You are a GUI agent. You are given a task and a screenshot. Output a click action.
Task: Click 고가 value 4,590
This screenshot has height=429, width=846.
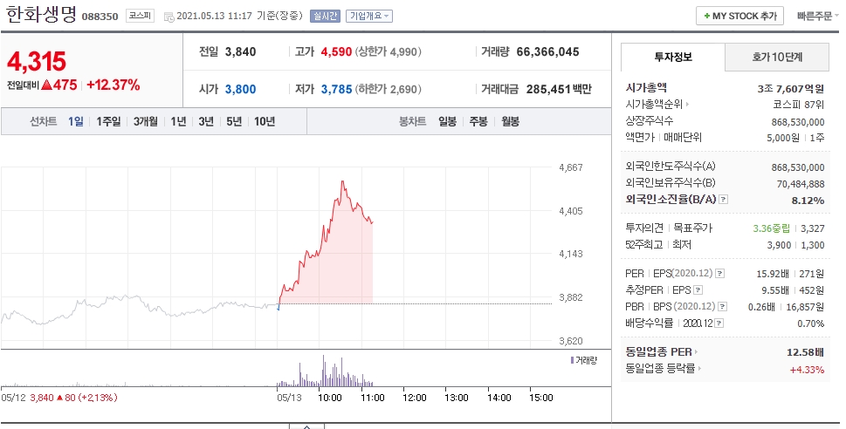(336, 51)
